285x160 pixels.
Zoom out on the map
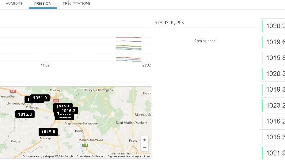(144, 147)
